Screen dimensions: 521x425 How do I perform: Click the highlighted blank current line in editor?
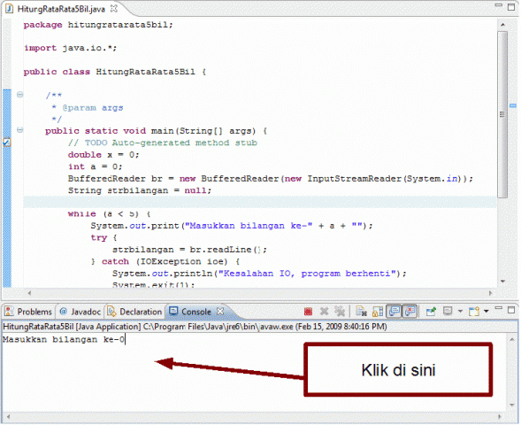260,202
